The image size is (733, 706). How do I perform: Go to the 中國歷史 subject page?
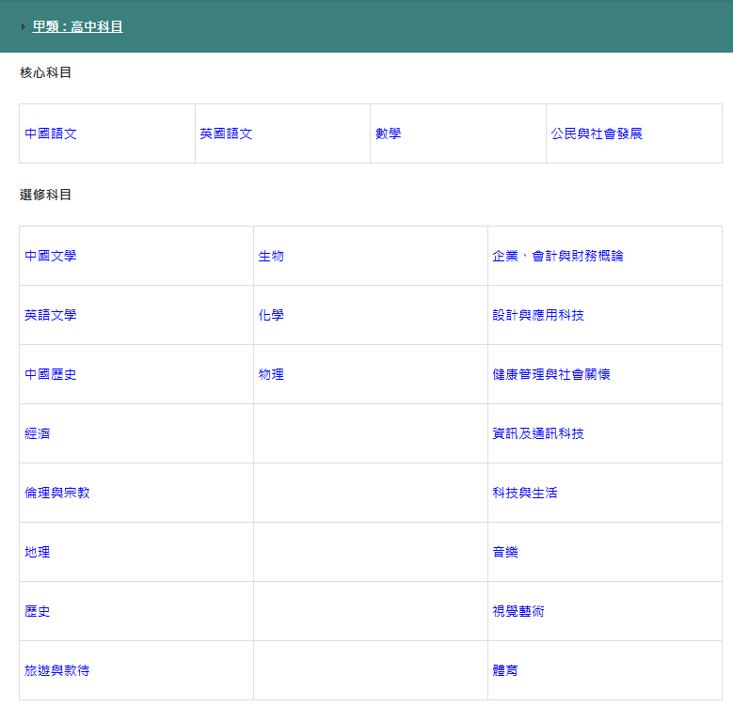51,374
